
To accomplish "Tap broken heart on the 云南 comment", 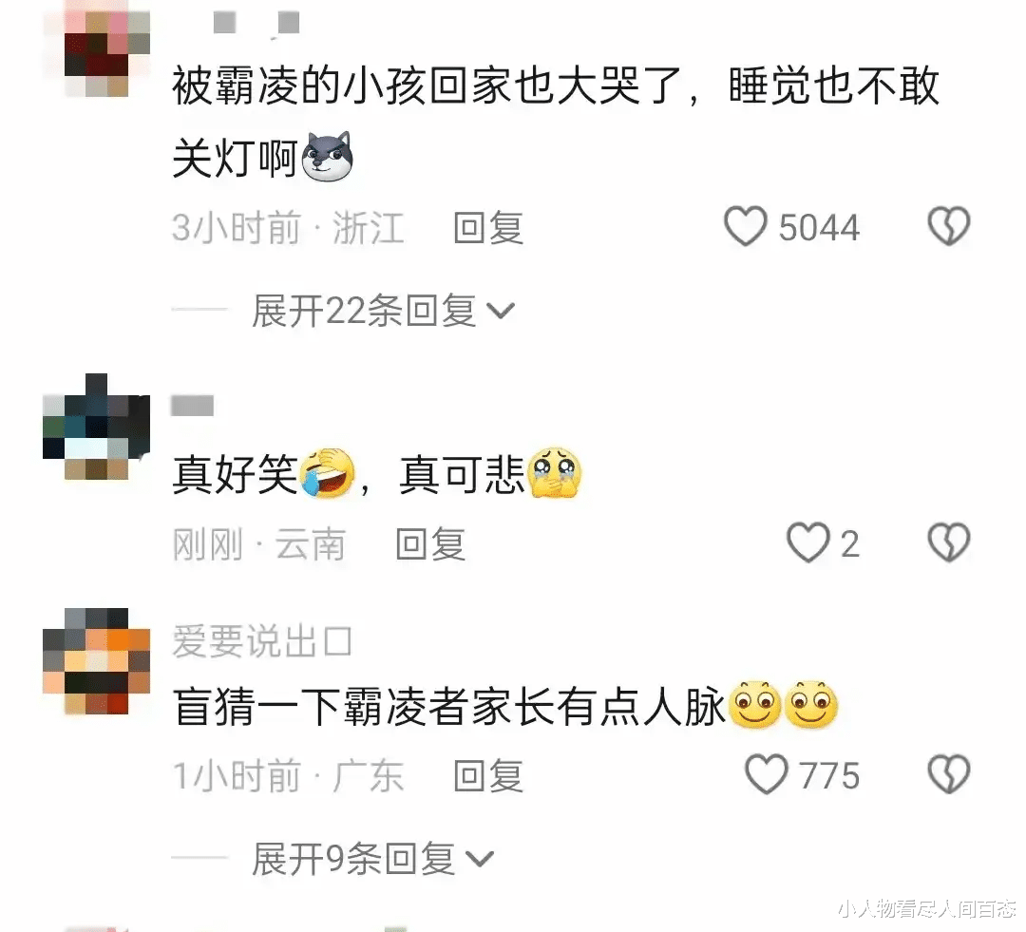I will click(949, 542).
